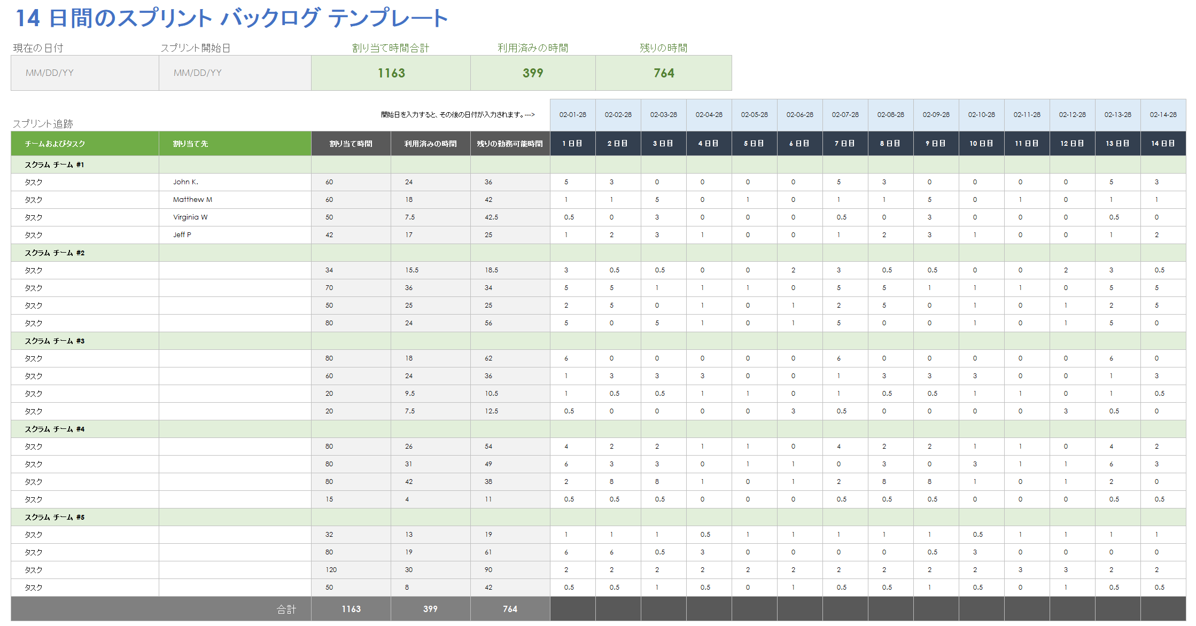
Task: Click allotted time 120 cell
Action: click(351, 570)
